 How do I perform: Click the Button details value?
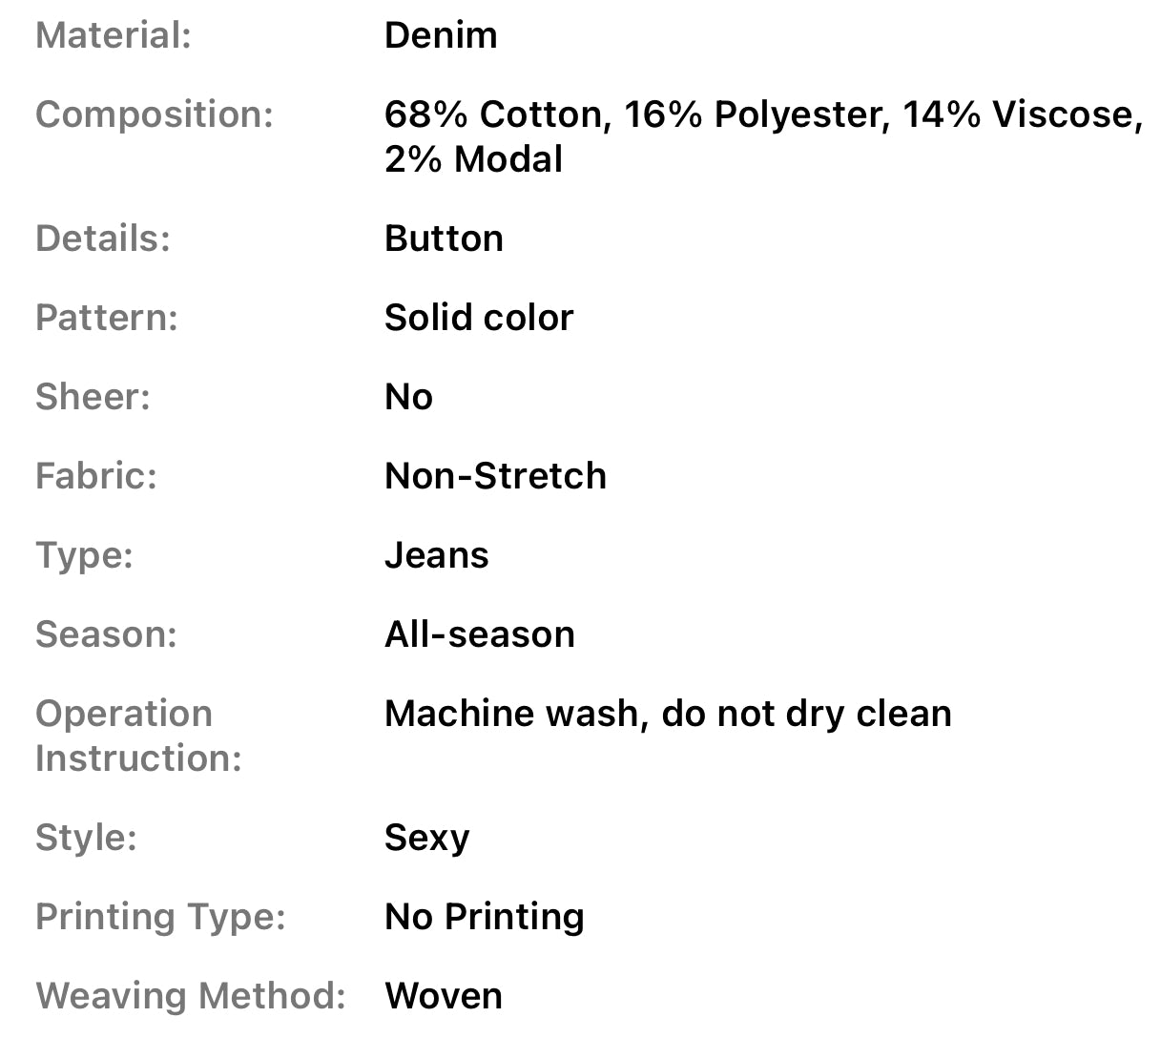[444, 239]
